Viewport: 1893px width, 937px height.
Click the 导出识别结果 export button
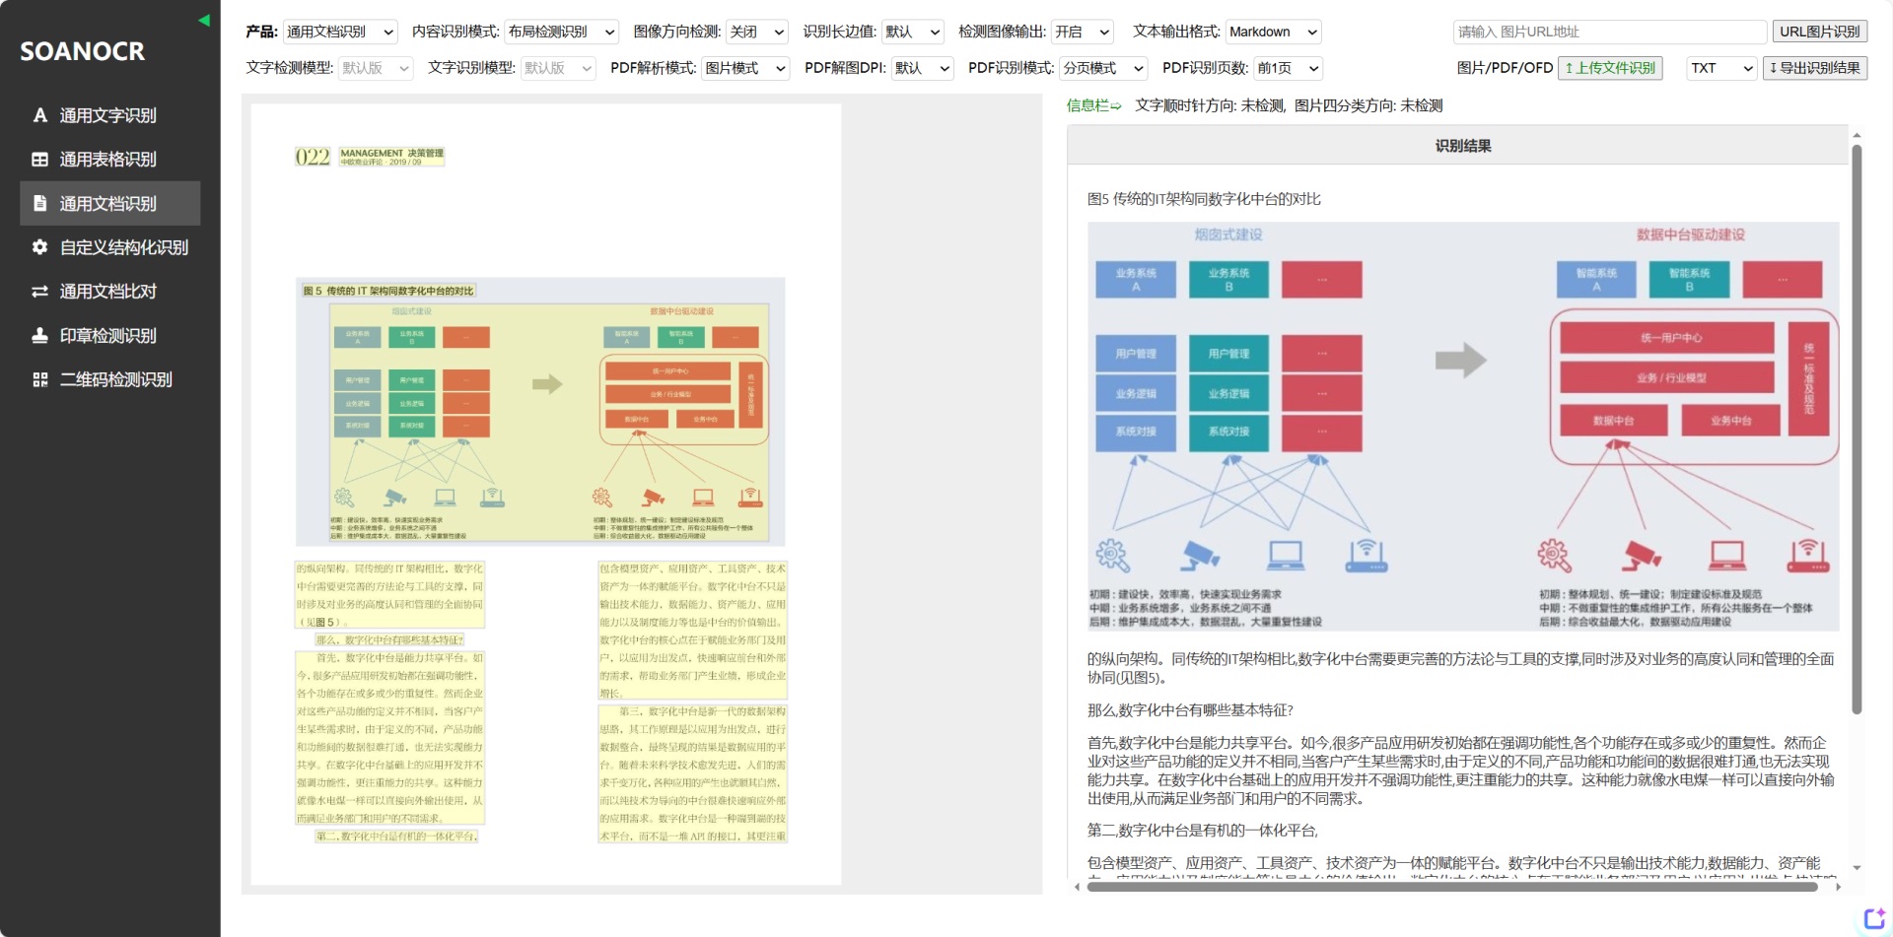1814,68
